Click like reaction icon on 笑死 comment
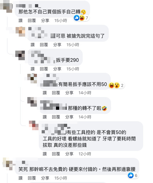Viewport: 153px width, 183px height. pyautogui.click(x=131, y=175)
